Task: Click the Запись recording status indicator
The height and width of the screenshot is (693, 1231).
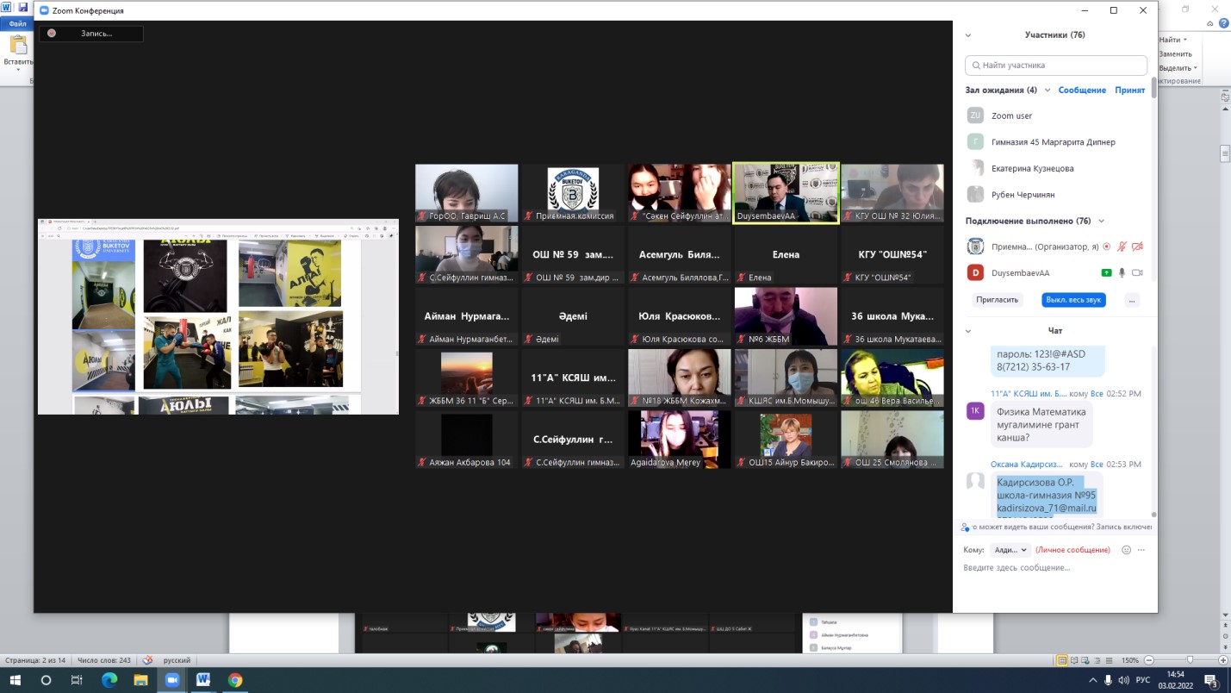Action: [x=90, y=34]
